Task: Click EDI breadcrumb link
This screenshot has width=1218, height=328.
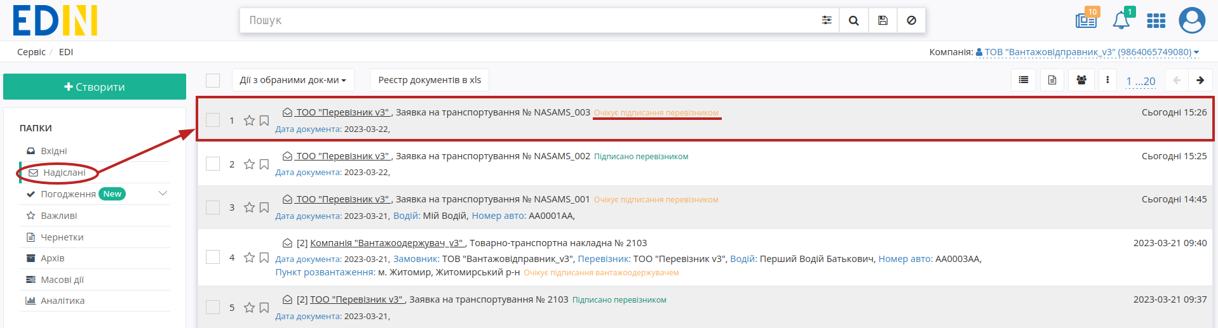Action: tap(66, 52)
